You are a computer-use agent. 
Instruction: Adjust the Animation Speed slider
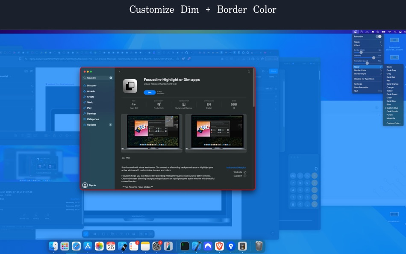click(368, 63)
